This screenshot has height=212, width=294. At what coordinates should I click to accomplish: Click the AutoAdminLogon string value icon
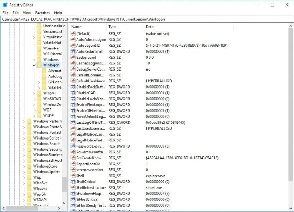73,39
